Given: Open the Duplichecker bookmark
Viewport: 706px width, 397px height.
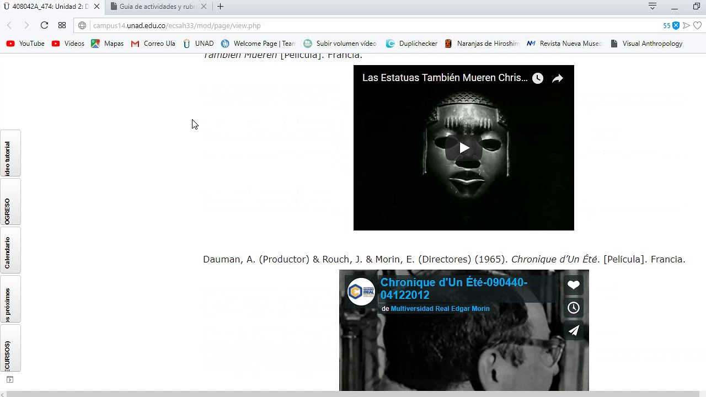Looking at the screenshot, I should click(411, 44).
